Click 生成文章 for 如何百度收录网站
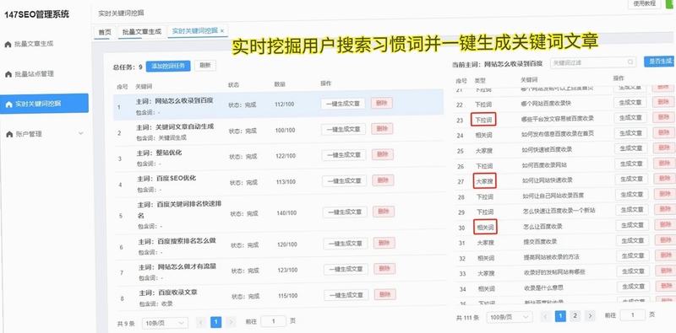 pyautogui.click(x=631, y=164)
